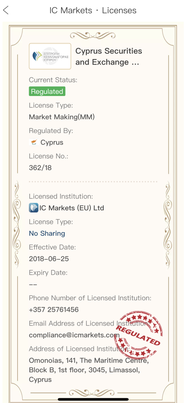Tap the phone number +357 25761456
The width and height of the screenshot is (191, 403).
tap(54, 310)
